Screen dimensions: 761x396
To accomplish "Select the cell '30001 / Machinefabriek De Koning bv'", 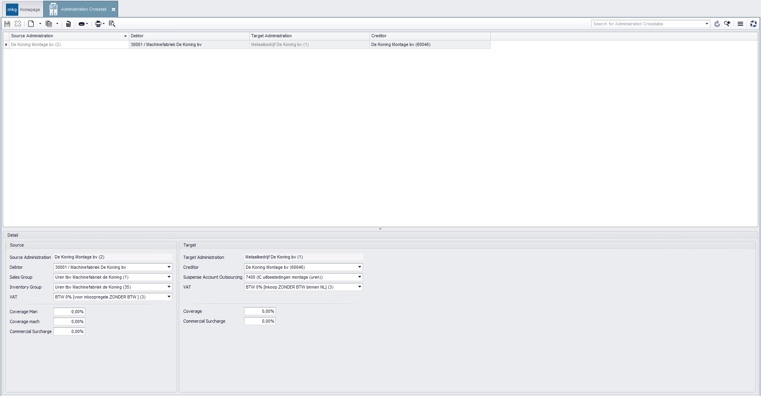I will pos(189,44).
